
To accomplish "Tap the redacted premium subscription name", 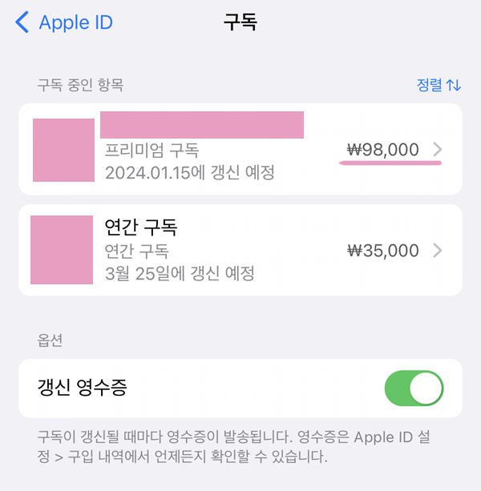I will click(202, 125).
